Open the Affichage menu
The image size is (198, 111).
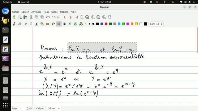36,12
